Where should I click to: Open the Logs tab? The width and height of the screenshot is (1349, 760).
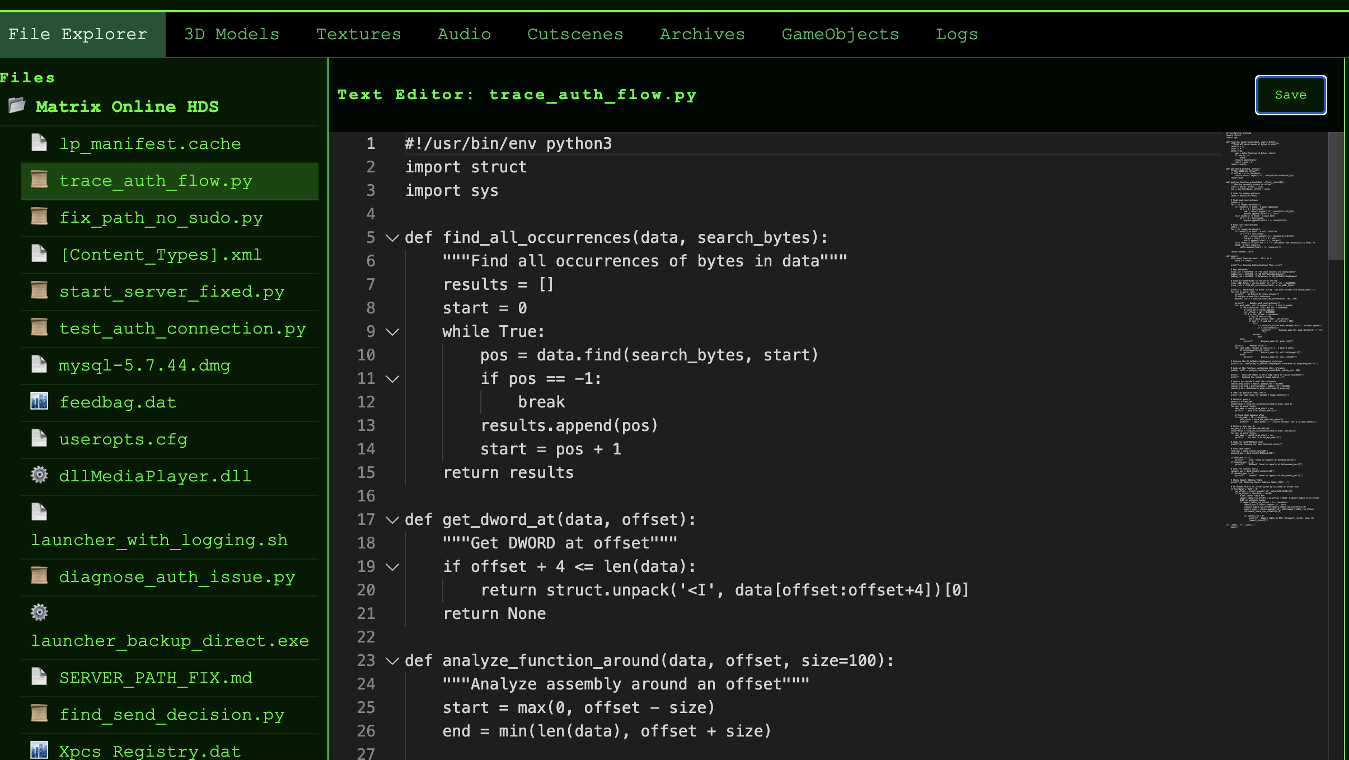(957, 34)
